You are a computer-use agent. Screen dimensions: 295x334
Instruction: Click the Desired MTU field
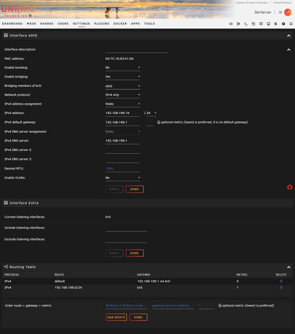(x=123, y=169)
